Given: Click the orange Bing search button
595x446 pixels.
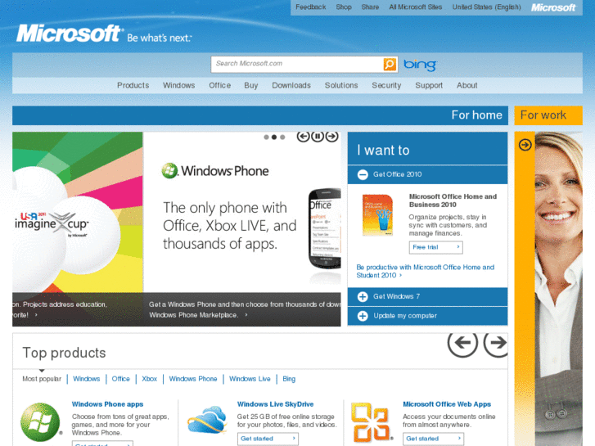Looking at the screenshot, I should (x=390, y=64).
